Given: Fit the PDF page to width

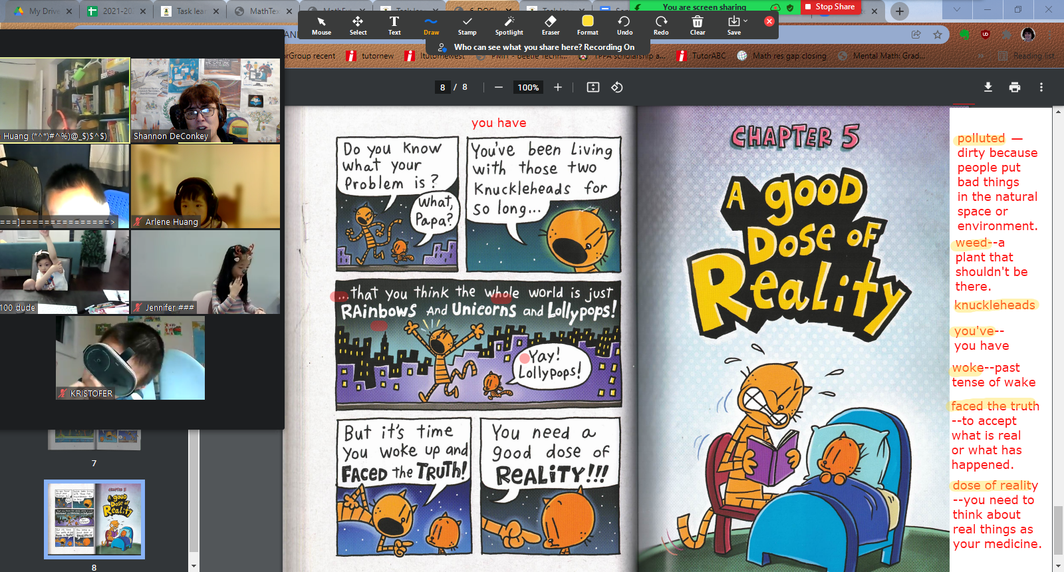Looking at the screenshot, I should click(593, 87).
